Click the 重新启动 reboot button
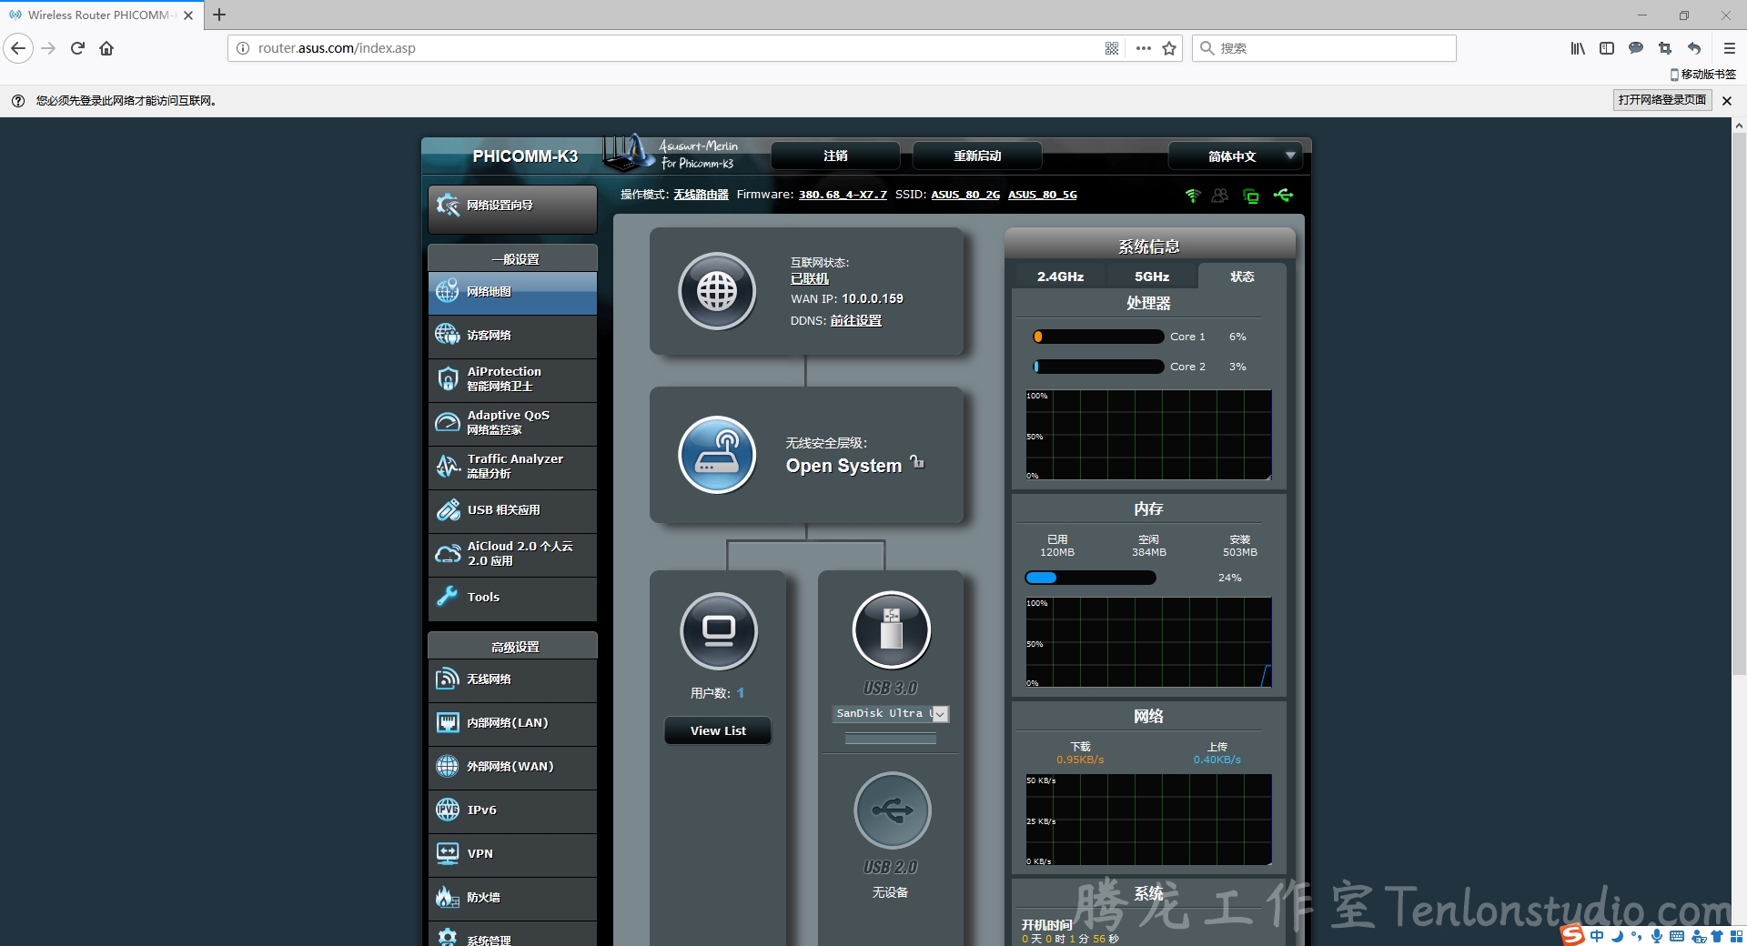The height and width of the screenshot is (946, 1747). point(977,156)
